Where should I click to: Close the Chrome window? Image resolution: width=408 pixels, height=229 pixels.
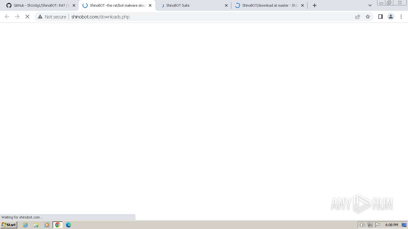click(400, 3)
